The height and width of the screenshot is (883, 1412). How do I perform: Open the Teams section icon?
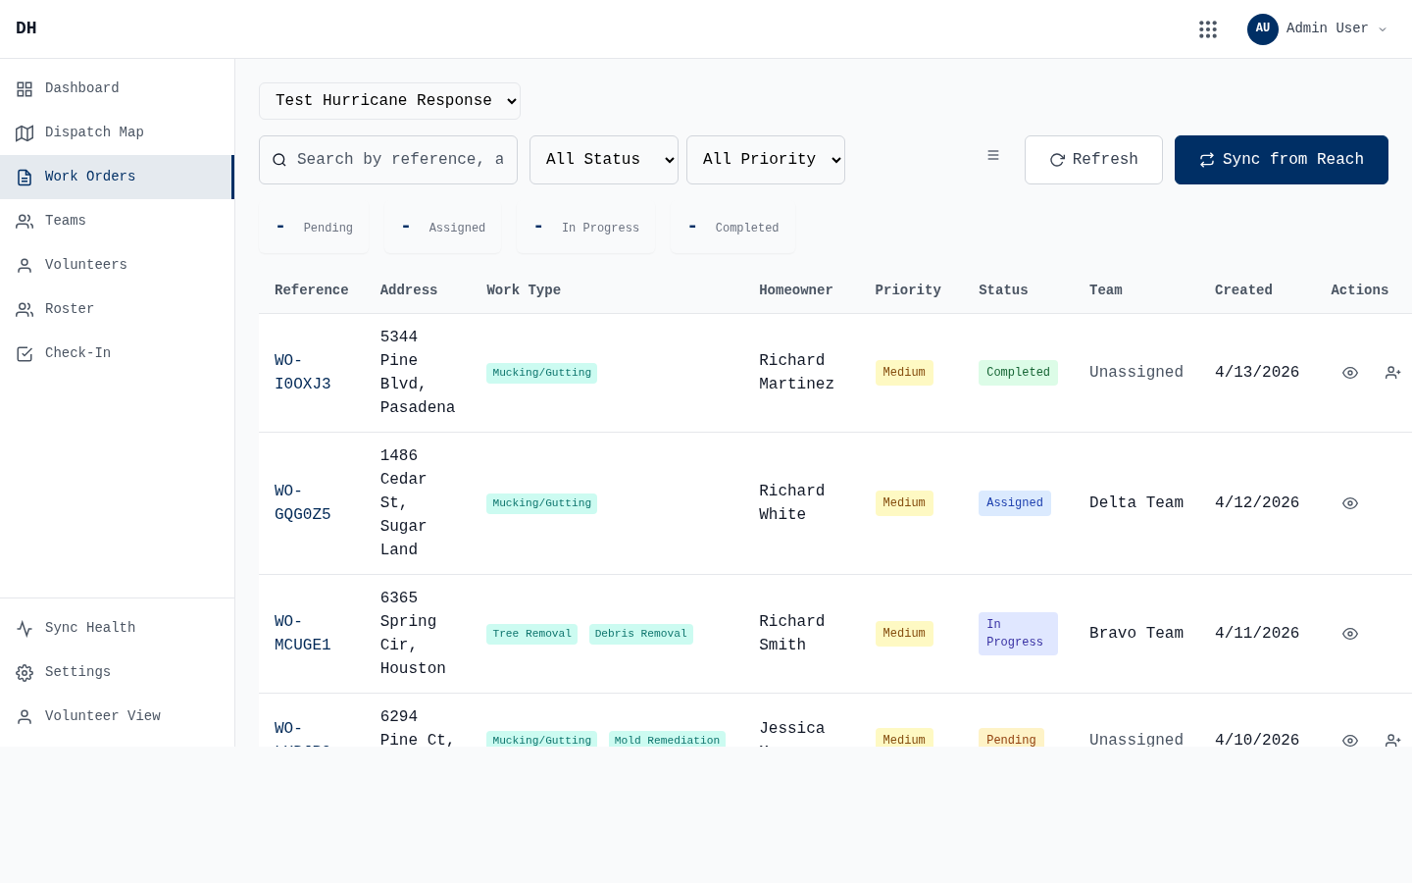click(25, 221)
